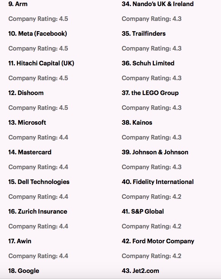The width and height of the screenshot is (221, 279).
Task: Click '15. Dell Technologies' entry
Action: (x=39, y=182)
